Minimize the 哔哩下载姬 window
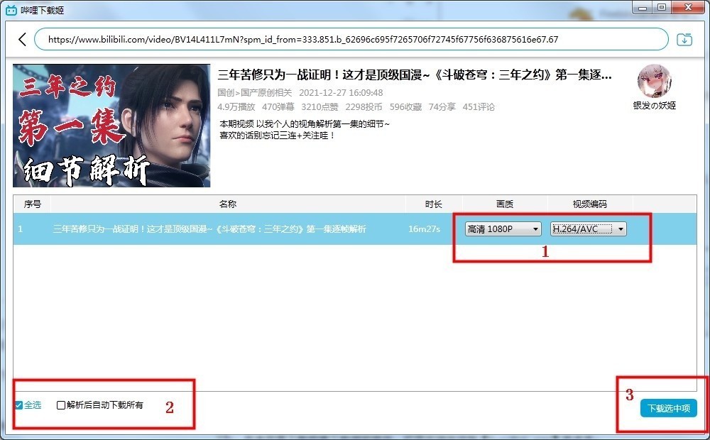Viewport: 710px width, 440px height. [642, 7]
